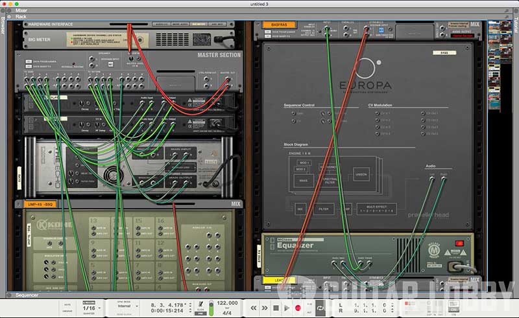Arm the red Record button
The width and height of the screenshot is (519, 318).
pyautogui.click(x=298, y=308)
